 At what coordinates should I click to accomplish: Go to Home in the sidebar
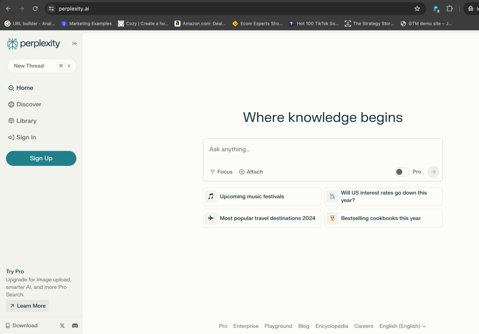[x=21, y=88]
